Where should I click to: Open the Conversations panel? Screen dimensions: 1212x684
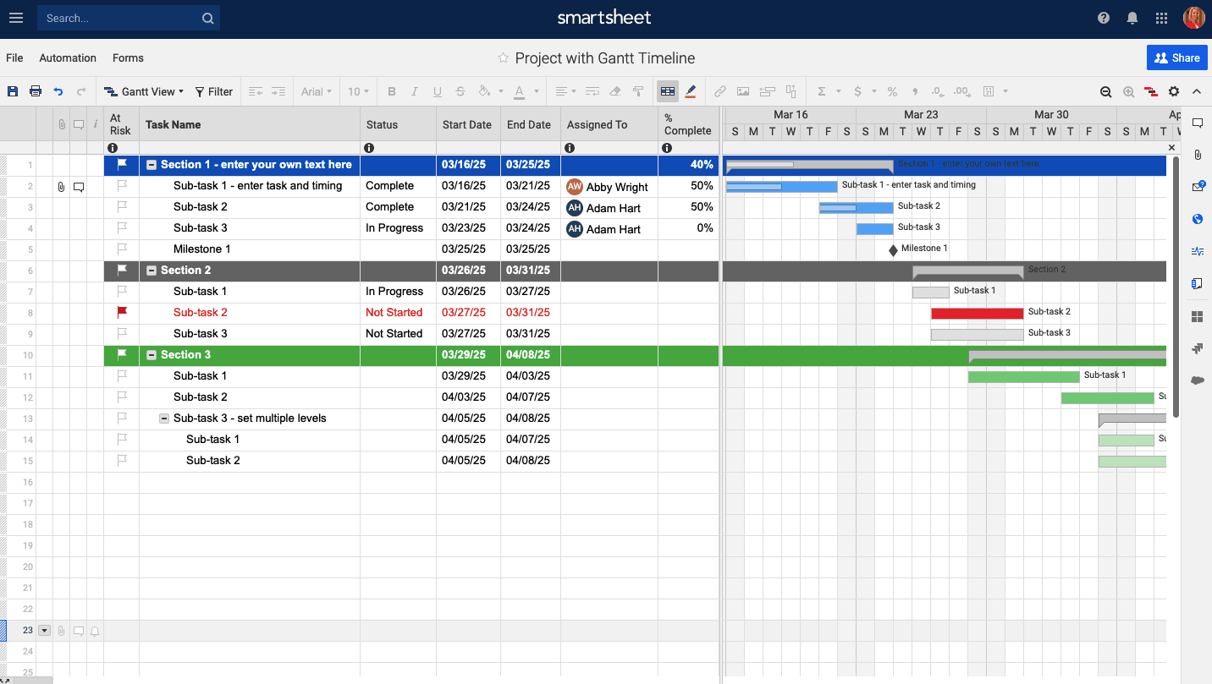[x=1198, y=123]
